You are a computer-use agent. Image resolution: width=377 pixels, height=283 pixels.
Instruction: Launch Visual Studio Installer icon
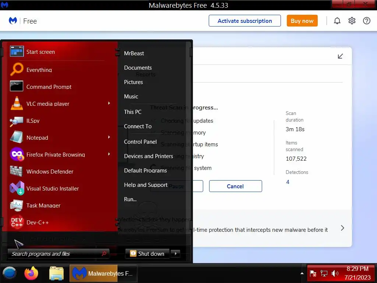(17, 188)
